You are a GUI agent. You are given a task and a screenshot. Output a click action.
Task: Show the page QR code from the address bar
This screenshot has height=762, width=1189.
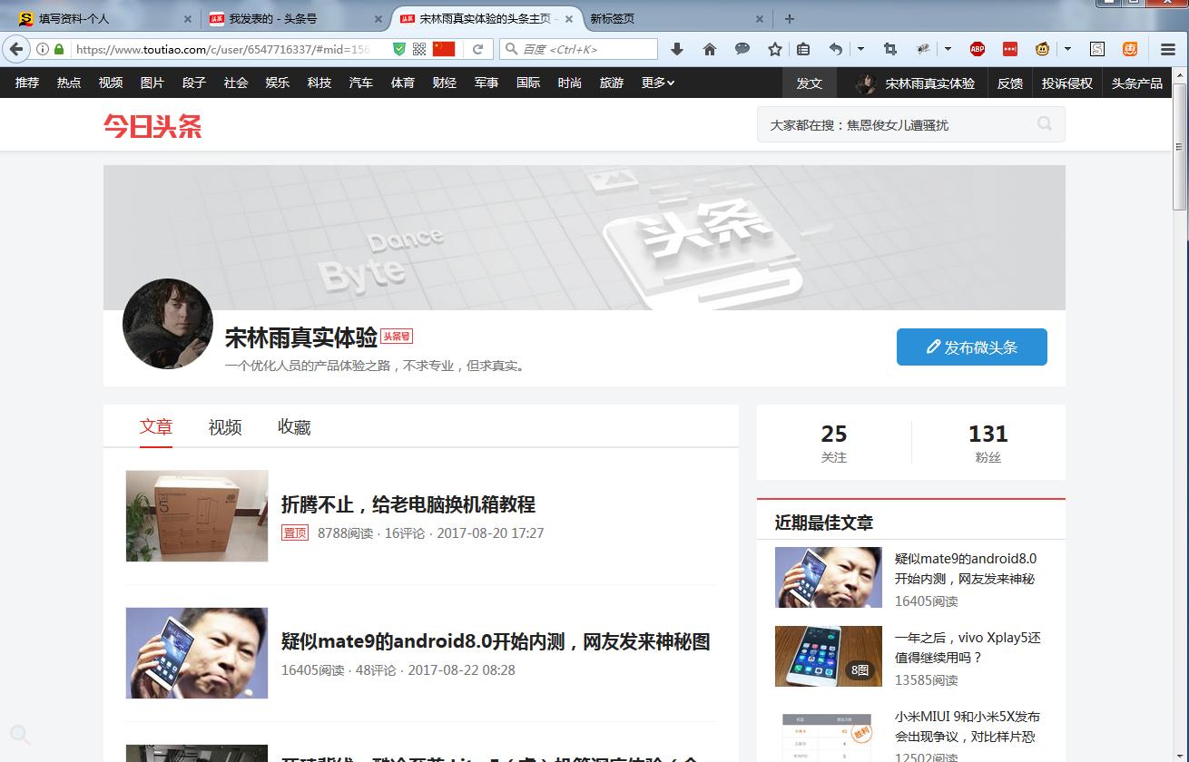pyautogui.click(x=419, y=49)
